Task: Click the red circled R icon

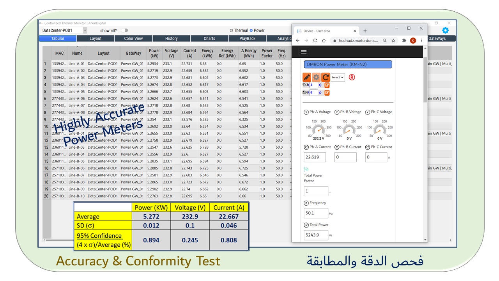Action: [x=352, y=77]
